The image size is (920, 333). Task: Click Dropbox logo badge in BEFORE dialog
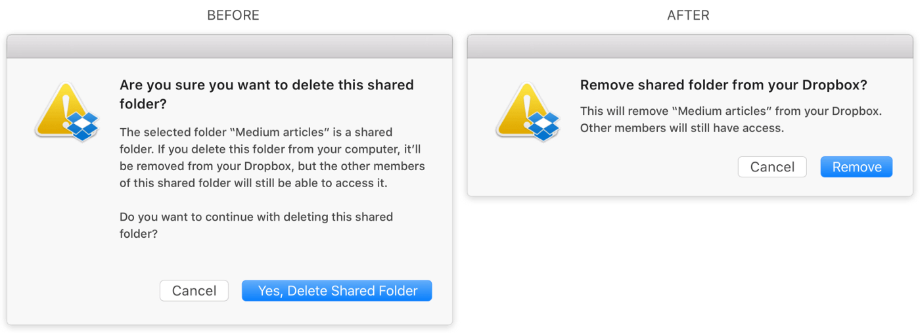[x=83, y=126]
